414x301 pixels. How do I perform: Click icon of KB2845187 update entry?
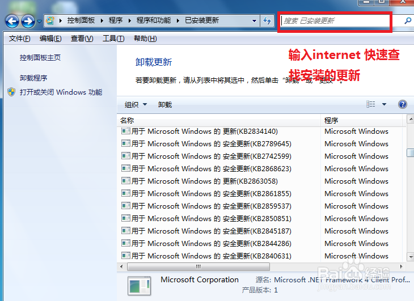(x=126, y=231)
